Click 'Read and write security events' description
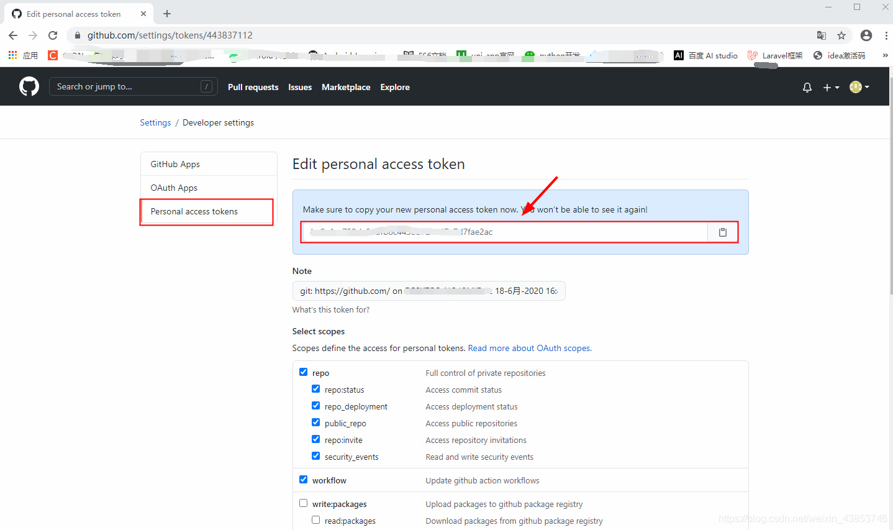Viewport: 893px width, 530px height. (479, 457)
